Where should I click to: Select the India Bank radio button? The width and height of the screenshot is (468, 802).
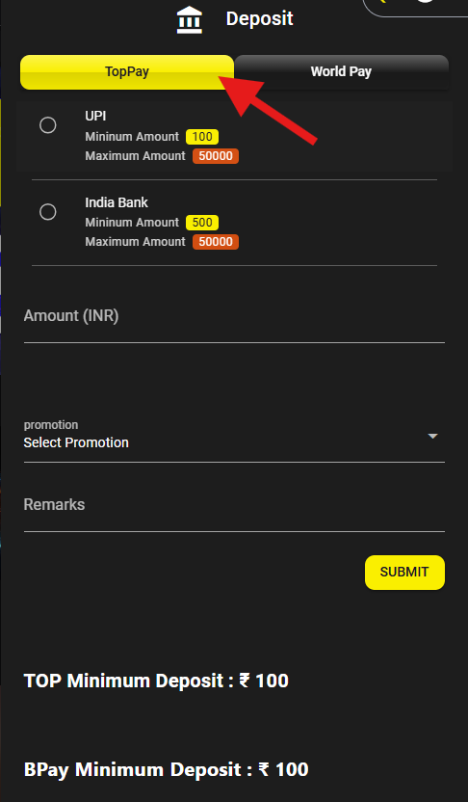click(48, 212)
